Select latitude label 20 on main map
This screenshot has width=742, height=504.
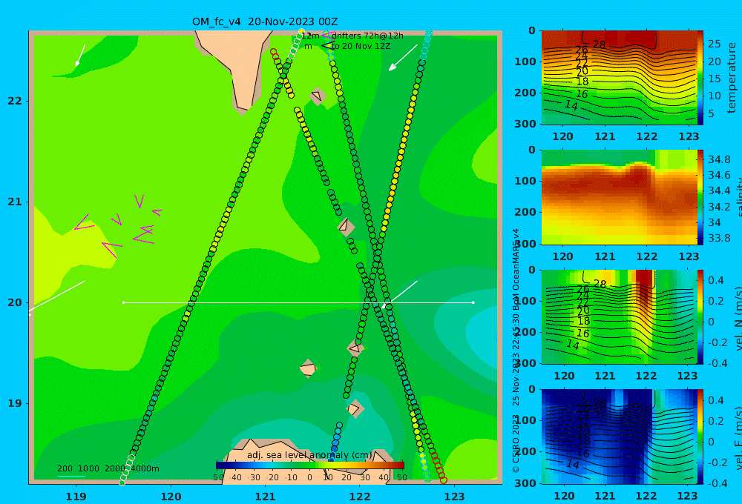click(15, 302)
